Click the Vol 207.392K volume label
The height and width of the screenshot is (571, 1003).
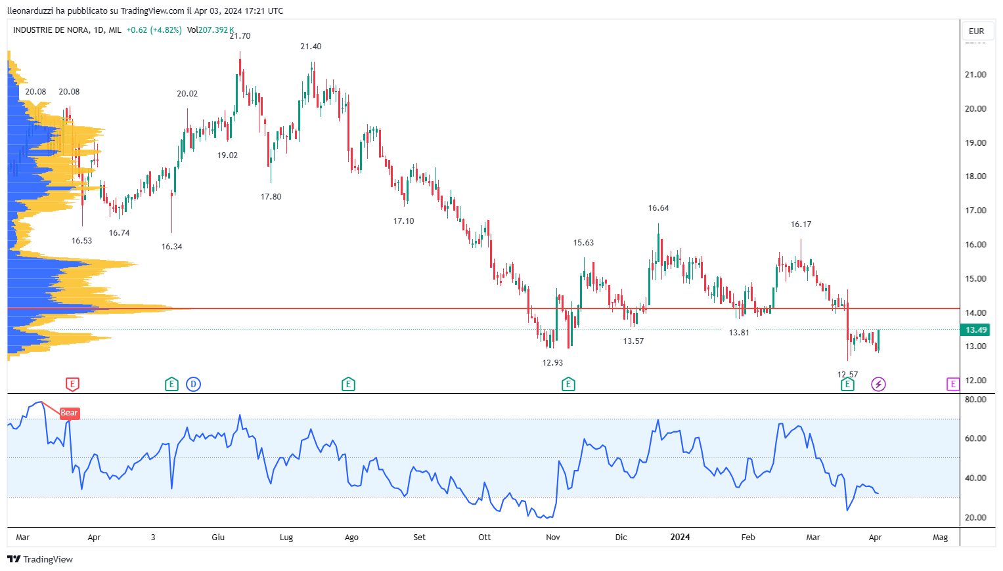(211, 30)
